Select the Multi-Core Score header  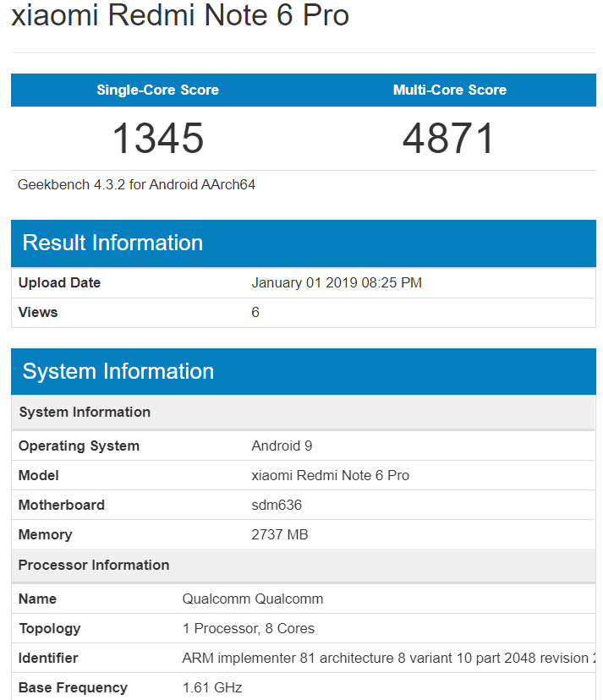tap(450, 90)
